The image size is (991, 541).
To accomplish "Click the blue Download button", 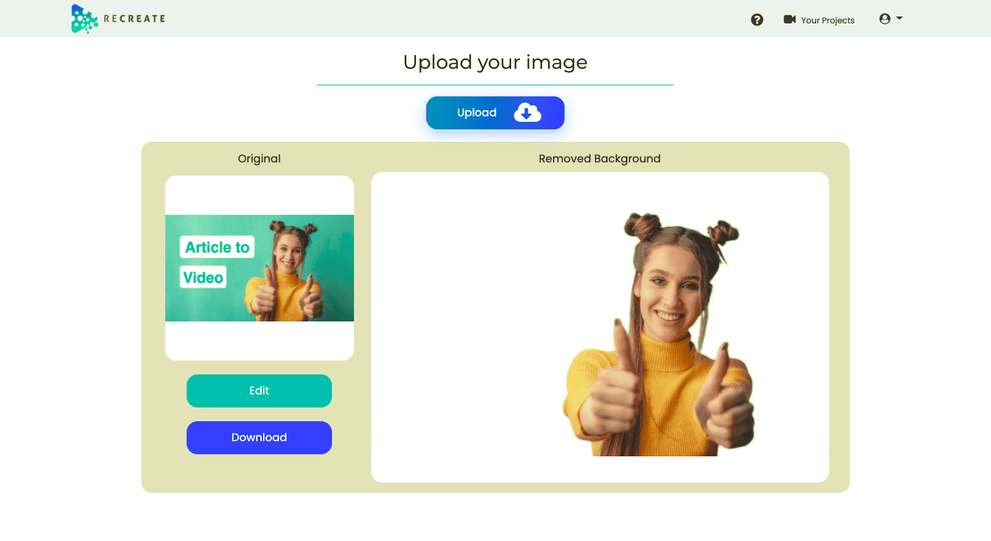I will [x=259, y=438].
